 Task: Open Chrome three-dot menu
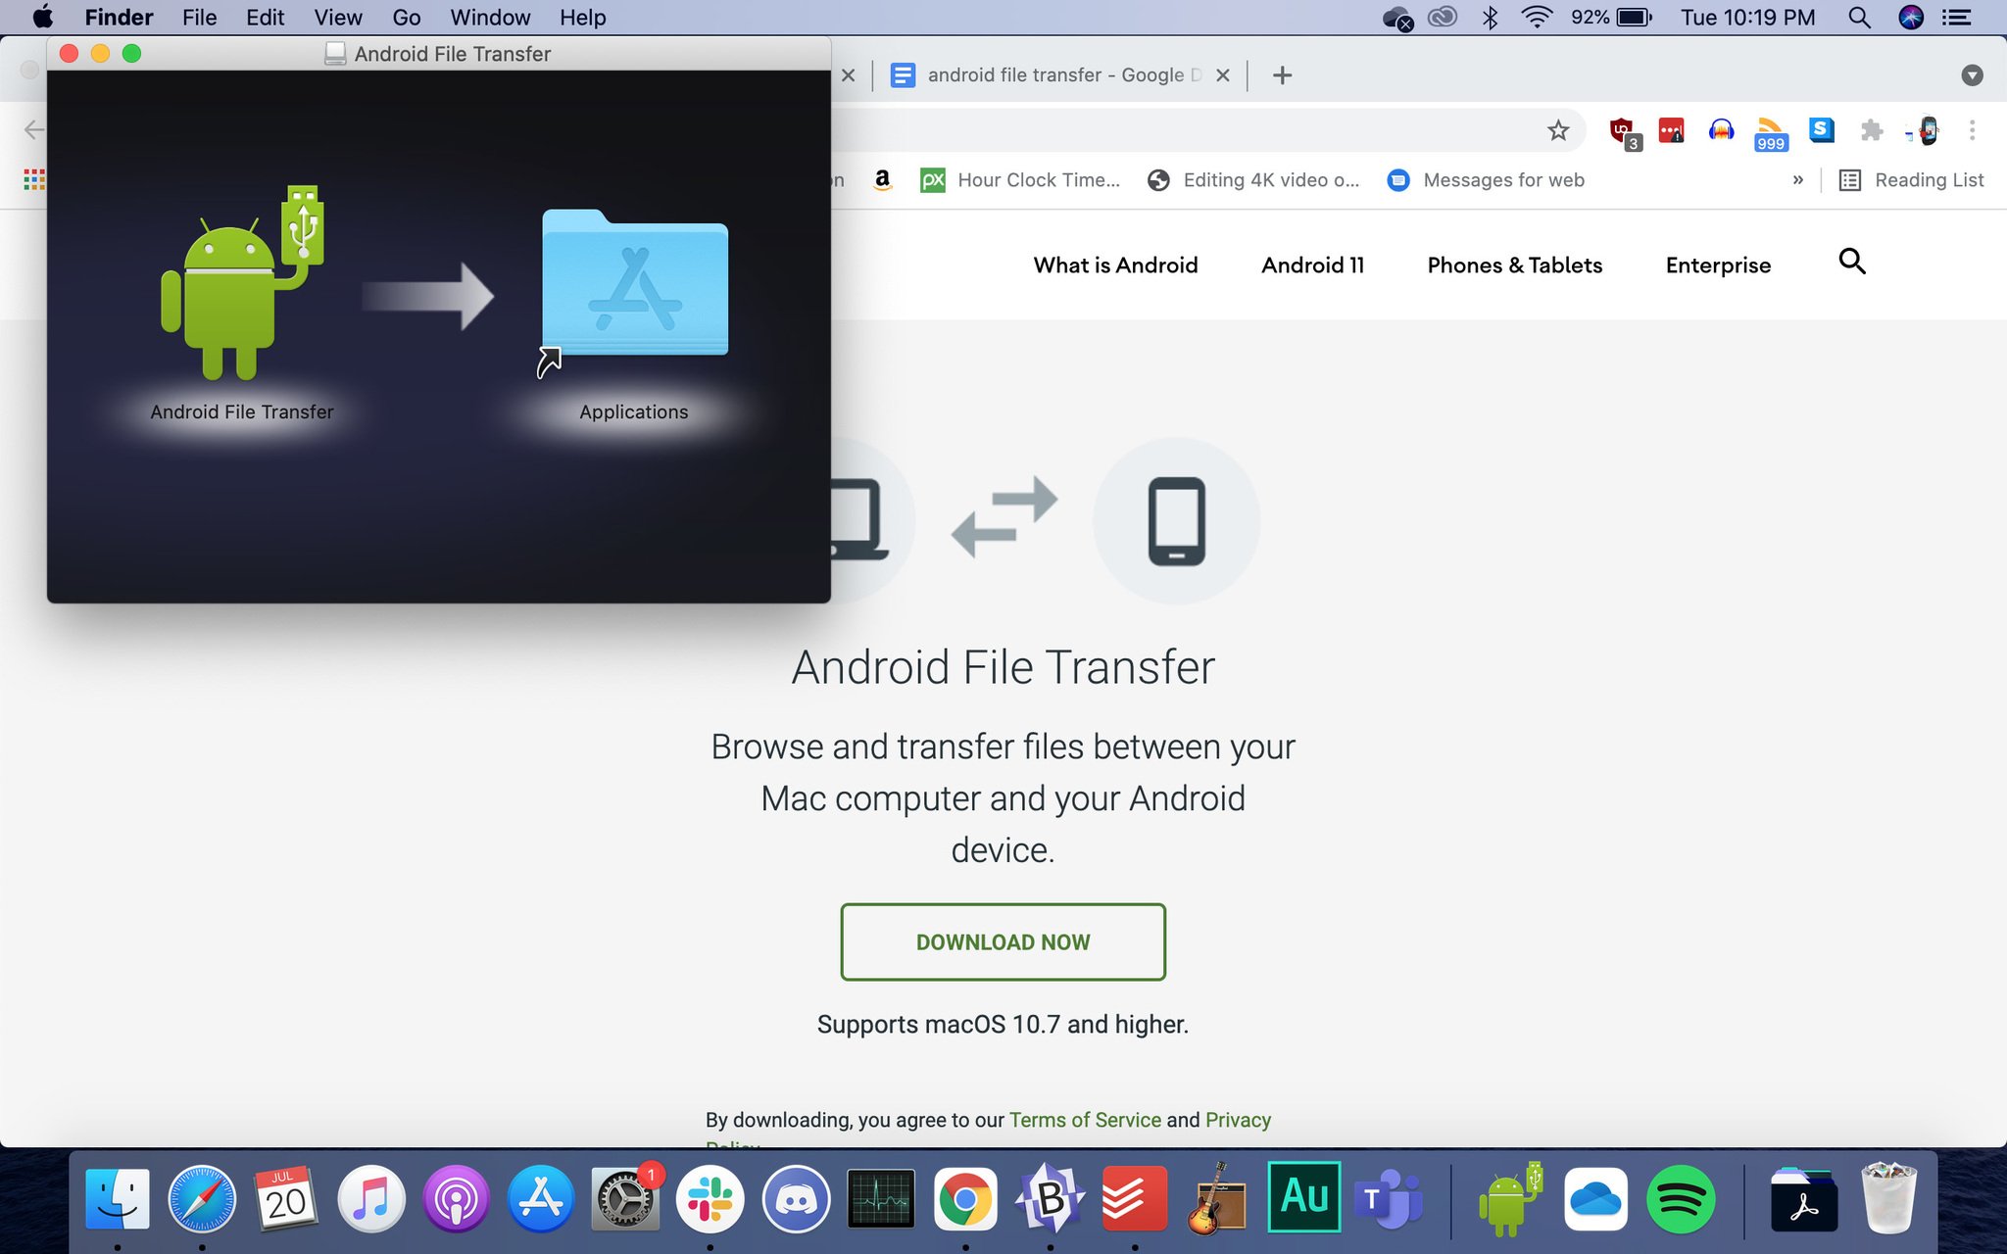pyautogui.click(x=1972, y=130)
